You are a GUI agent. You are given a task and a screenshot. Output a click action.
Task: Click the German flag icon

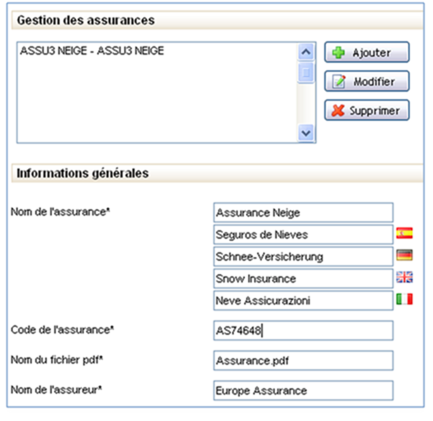click(x=404, y=255)
